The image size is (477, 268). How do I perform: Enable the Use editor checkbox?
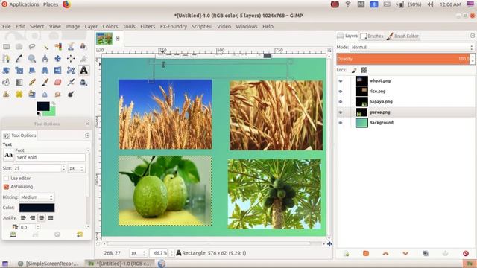point(6,179)
